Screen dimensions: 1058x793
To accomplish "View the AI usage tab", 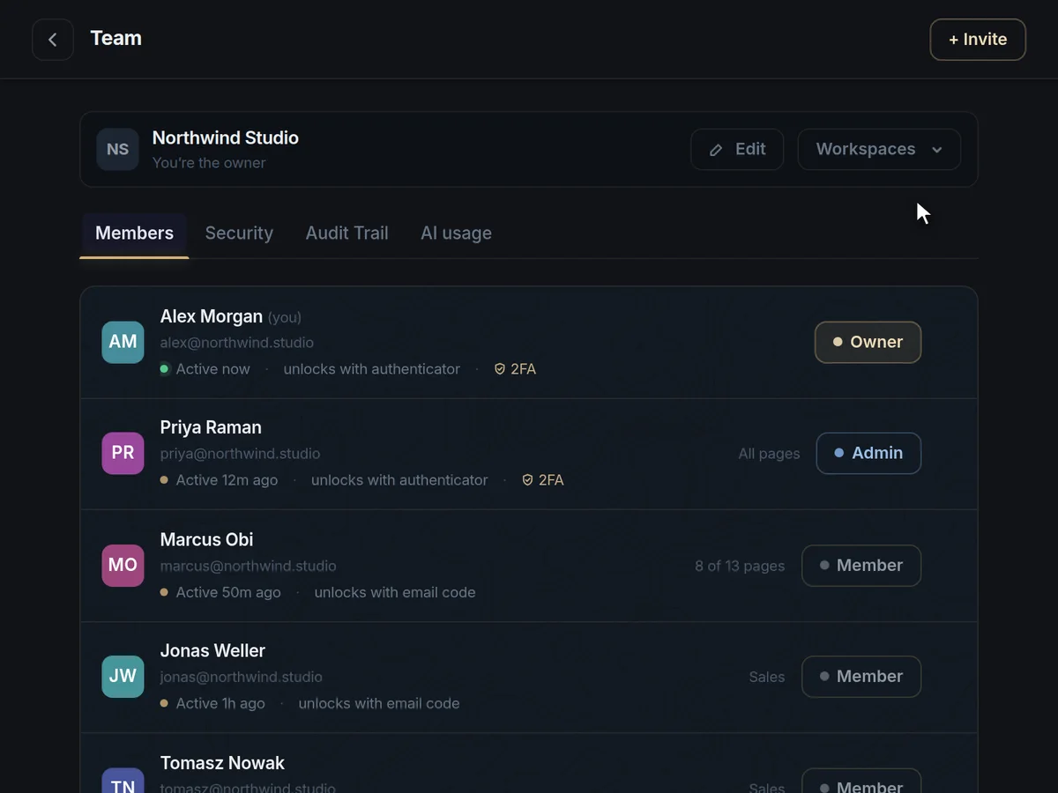I will [456, 233].
